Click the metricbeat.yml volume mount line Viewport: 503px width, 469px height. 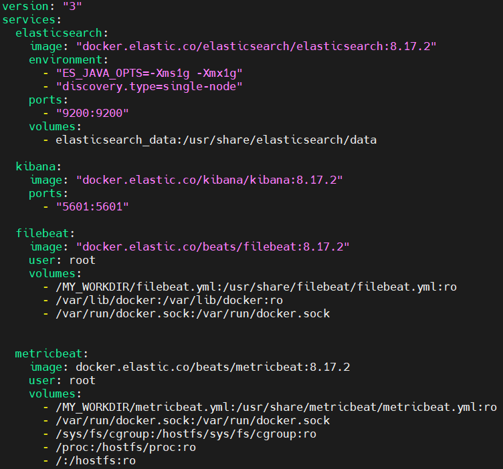(276, 407)
